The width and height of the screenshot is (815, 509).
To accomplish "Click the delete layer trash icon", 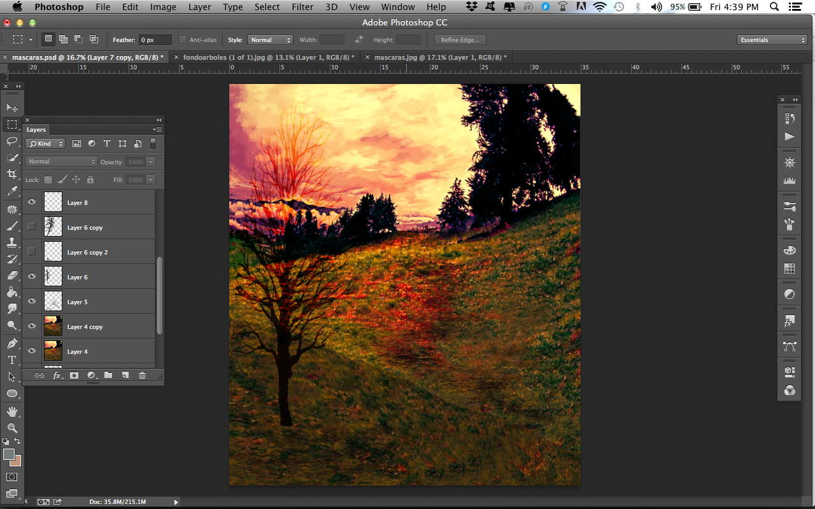I will pyautogui.click(x=142, y=375).
